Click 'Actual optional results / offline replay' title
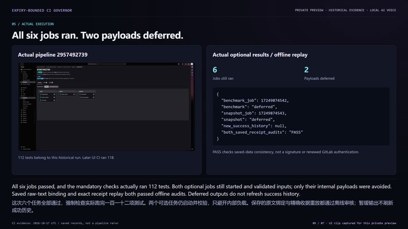The height and width of the screenshot is (229, 408). coord(260,55)
